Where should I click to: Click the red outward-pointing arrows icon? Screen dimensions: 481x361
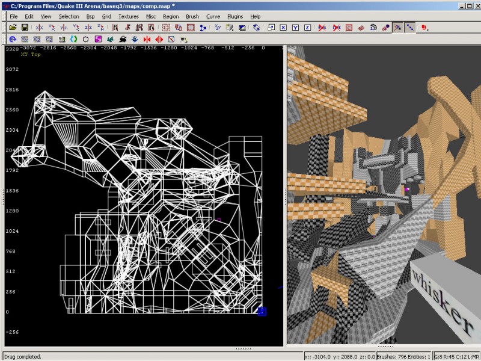[x=159, y=39]
